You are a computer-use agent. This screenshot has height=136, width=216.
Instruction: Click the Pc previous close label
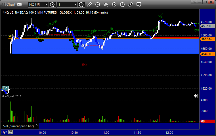pyautogui.click(x=5, y=88)
